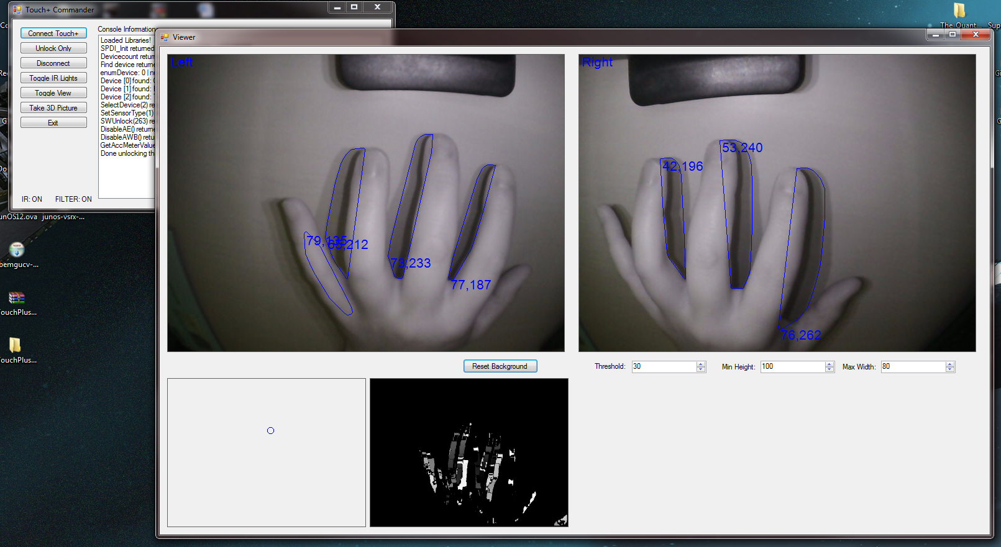This screenshot has width=1001, height=547.
Task: Increase the Threshold value with up arrow
Action: (701, 364)
